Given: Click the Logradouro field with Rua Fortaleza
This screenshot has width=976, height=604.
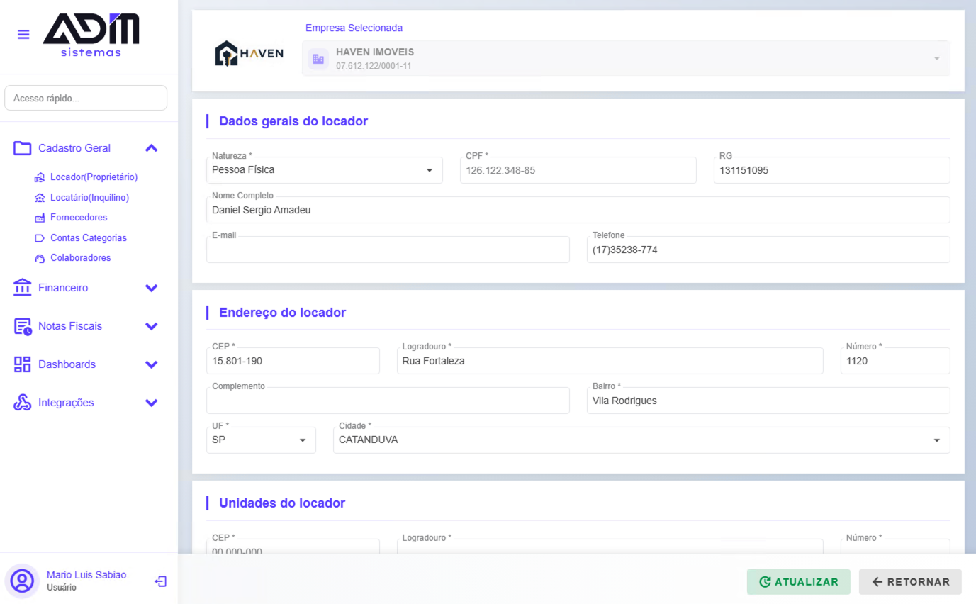Looking at the screenshot, I should click(610, 361).
